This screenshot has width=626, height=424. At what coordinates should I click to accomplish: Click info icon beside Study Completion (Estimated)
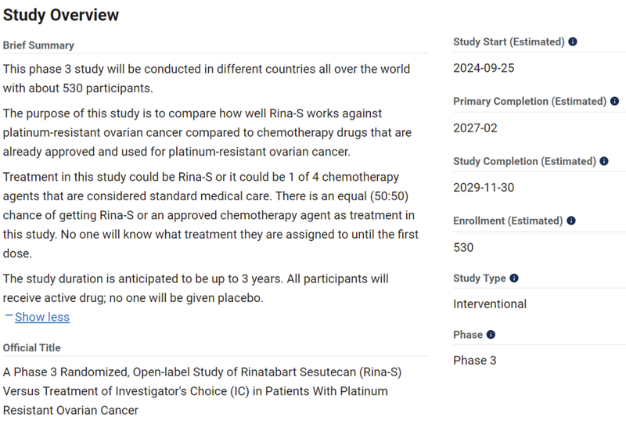click(x=603, y=161)
